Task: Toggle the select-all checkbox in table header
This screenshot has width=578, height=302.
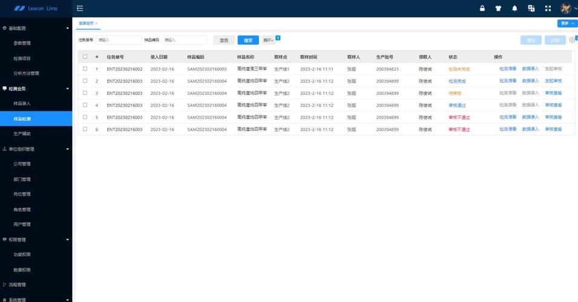Action: [x=85, y=57]
